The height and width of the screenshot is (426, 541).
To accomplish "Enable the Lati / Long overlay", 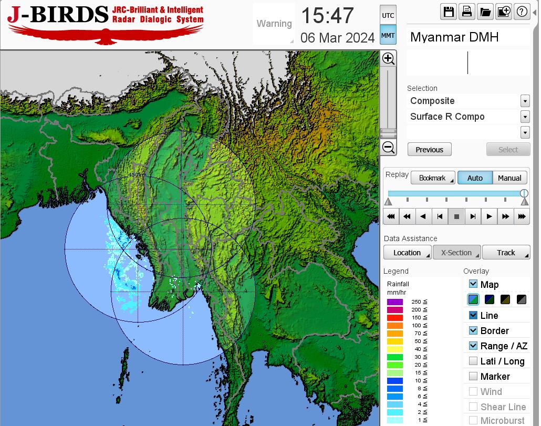I will click(473, 361).
